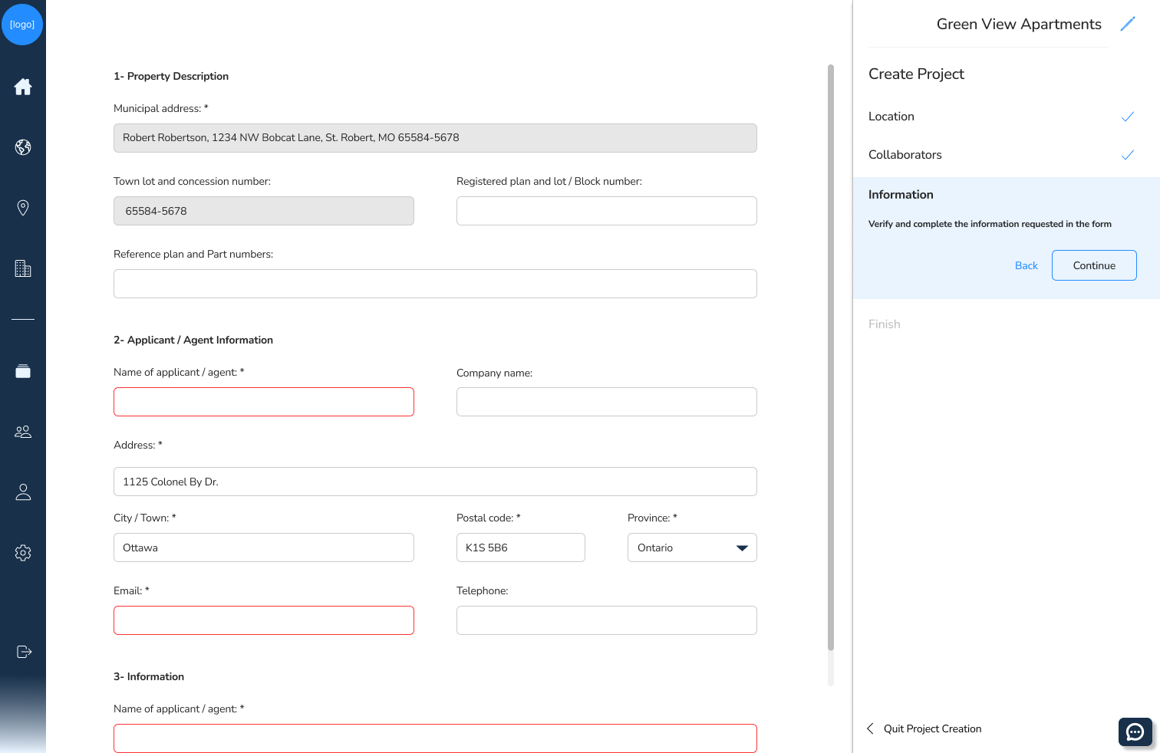Click the form vertical scrollbar

(831, 357)
